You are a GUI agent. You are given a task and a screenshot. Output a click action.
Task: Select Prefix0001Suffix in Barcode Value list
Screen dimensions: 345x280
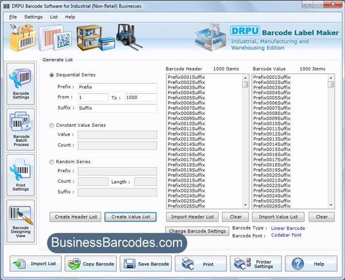pos(272,77)
